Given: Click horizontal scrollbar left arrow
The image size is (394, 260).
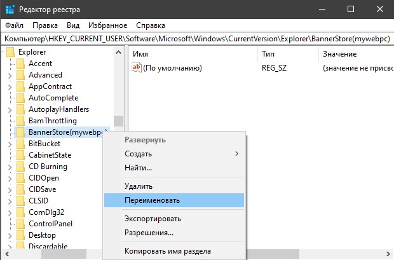Looking at the screenshot, I should click(x=7, y=254).
